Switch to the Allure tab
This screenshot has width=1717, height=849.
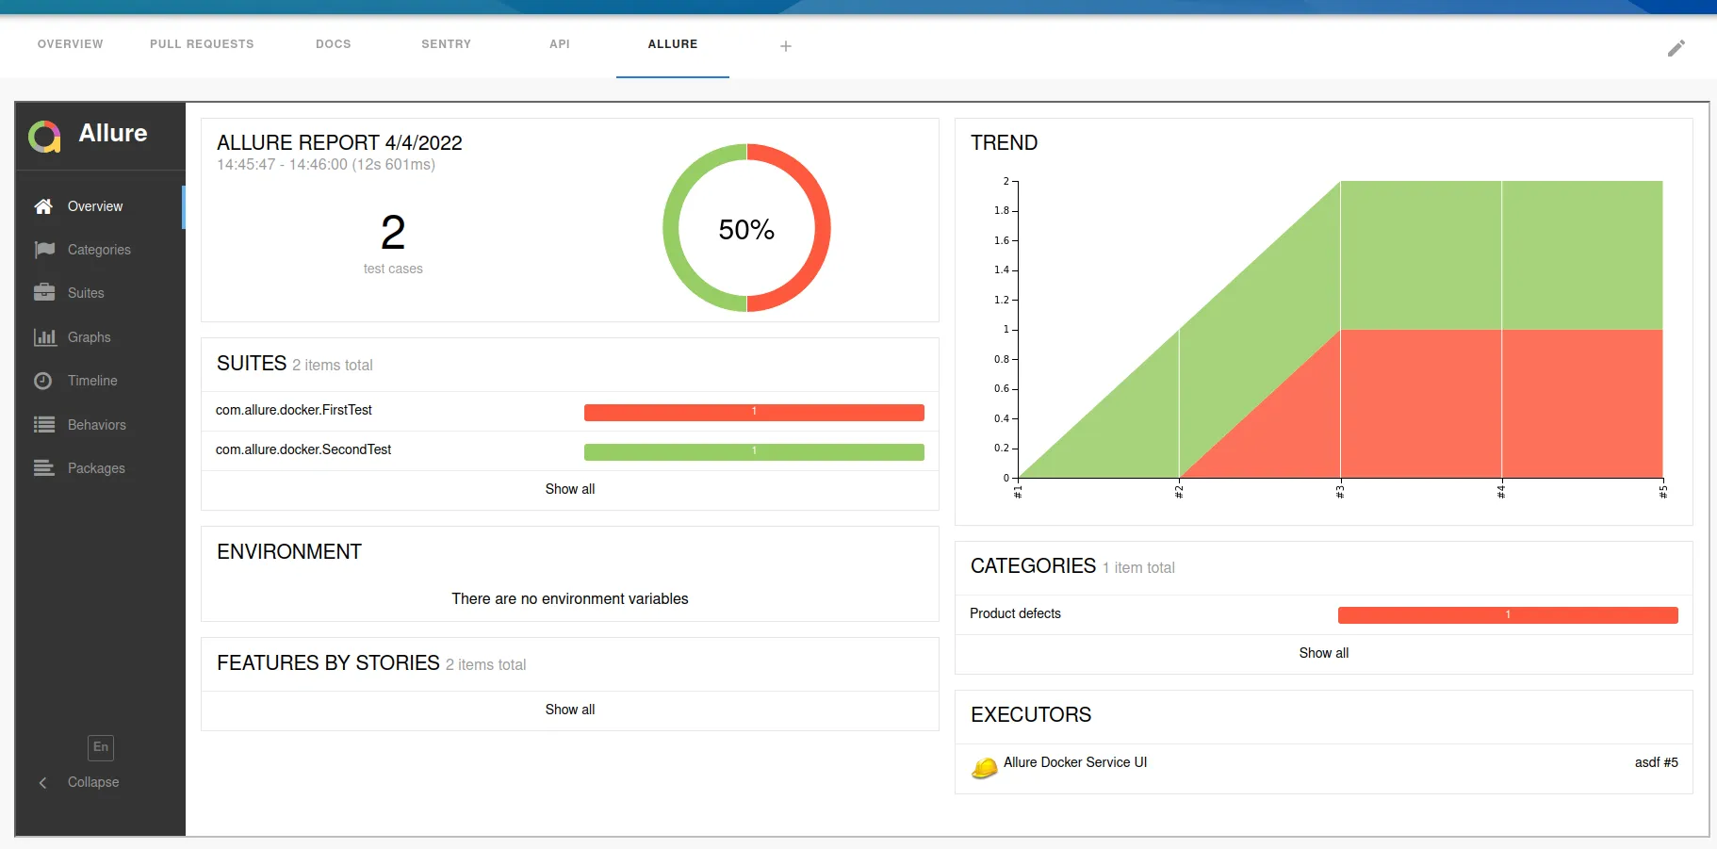pyautogui.click(x=672, y=43)
